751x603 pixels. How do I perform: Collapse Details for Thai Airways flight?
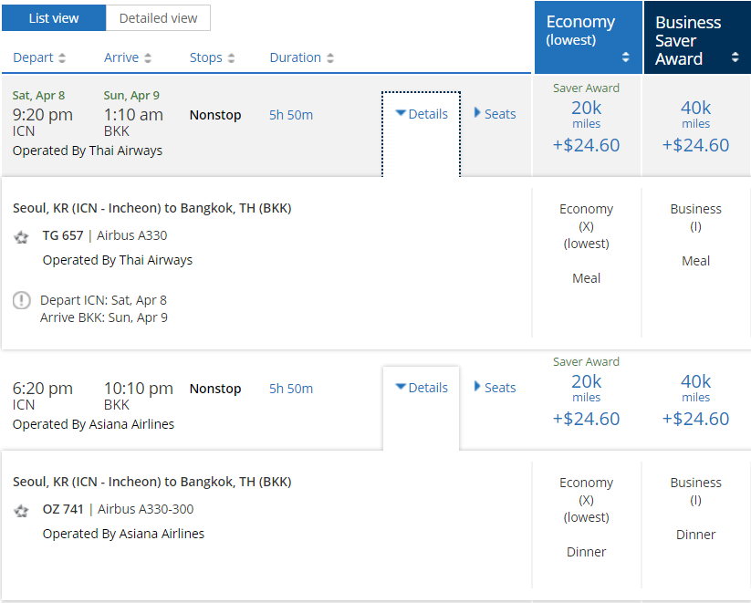point(422,114)
